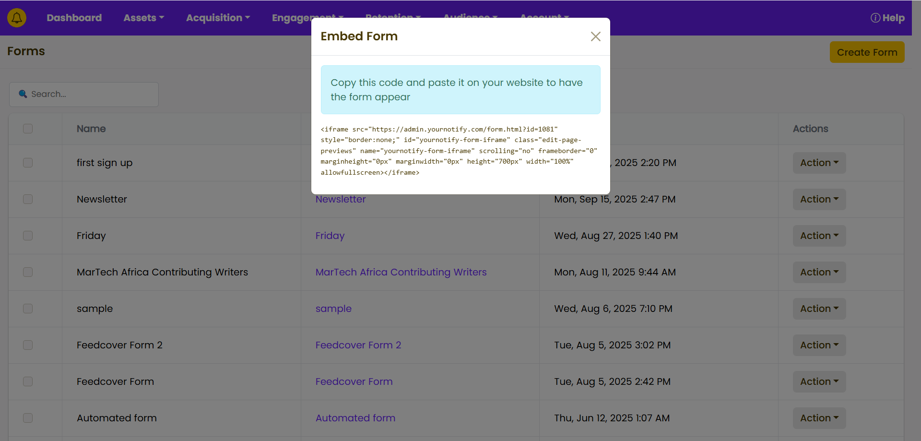Select the embed iframe code text

point(459,151)
